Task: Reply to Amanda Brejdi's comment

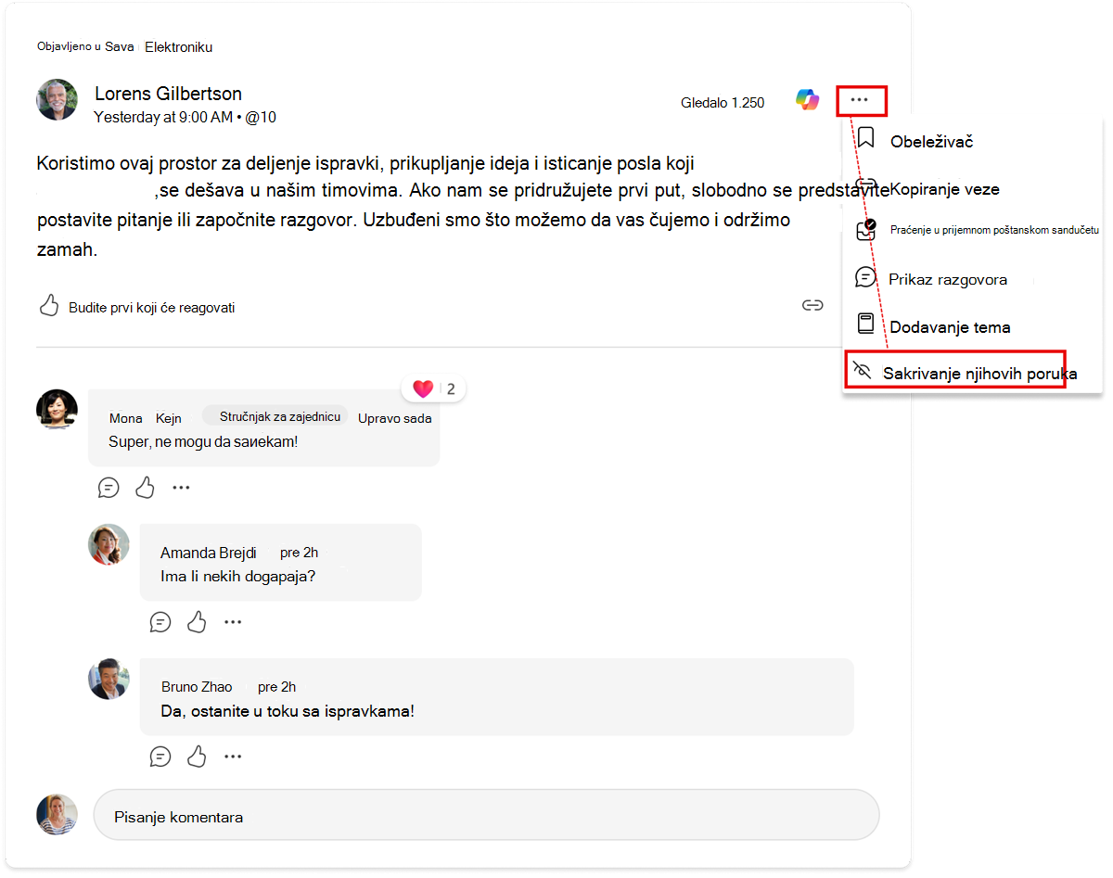Action: point(161,622)
